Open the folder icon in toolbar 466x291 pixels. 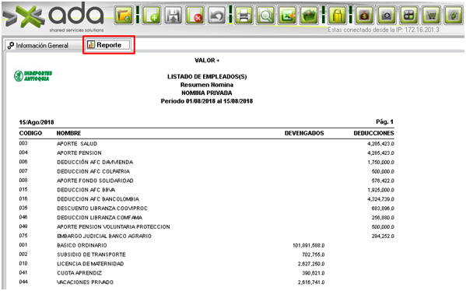[x=124, y=15]
